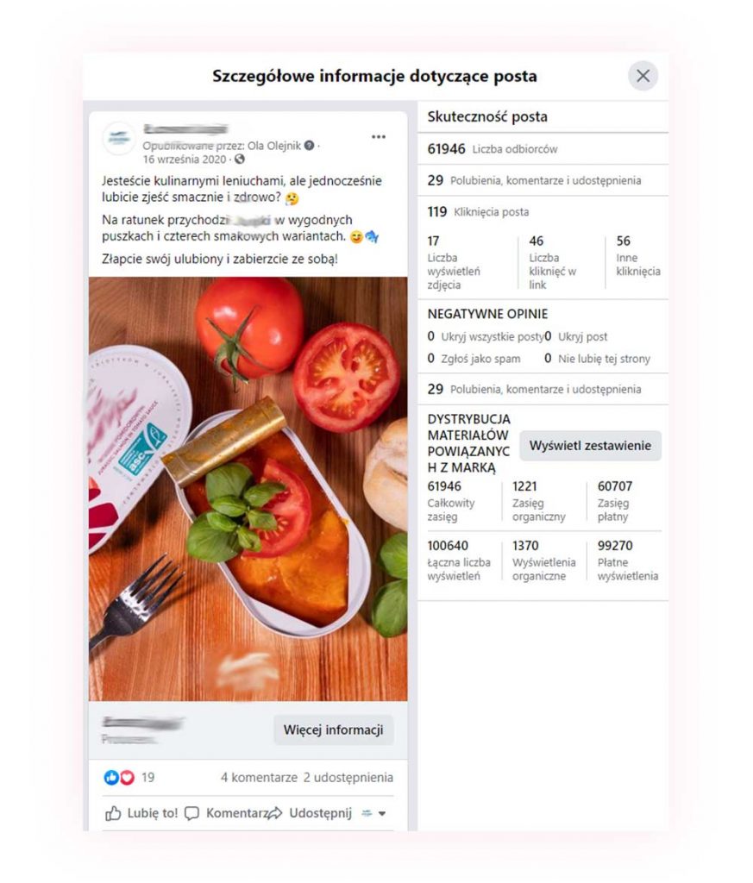Viewport: 753px width, 883px height.
Task: Click the 61946 Liczba odbiorców row
Action: pos(543,149)
